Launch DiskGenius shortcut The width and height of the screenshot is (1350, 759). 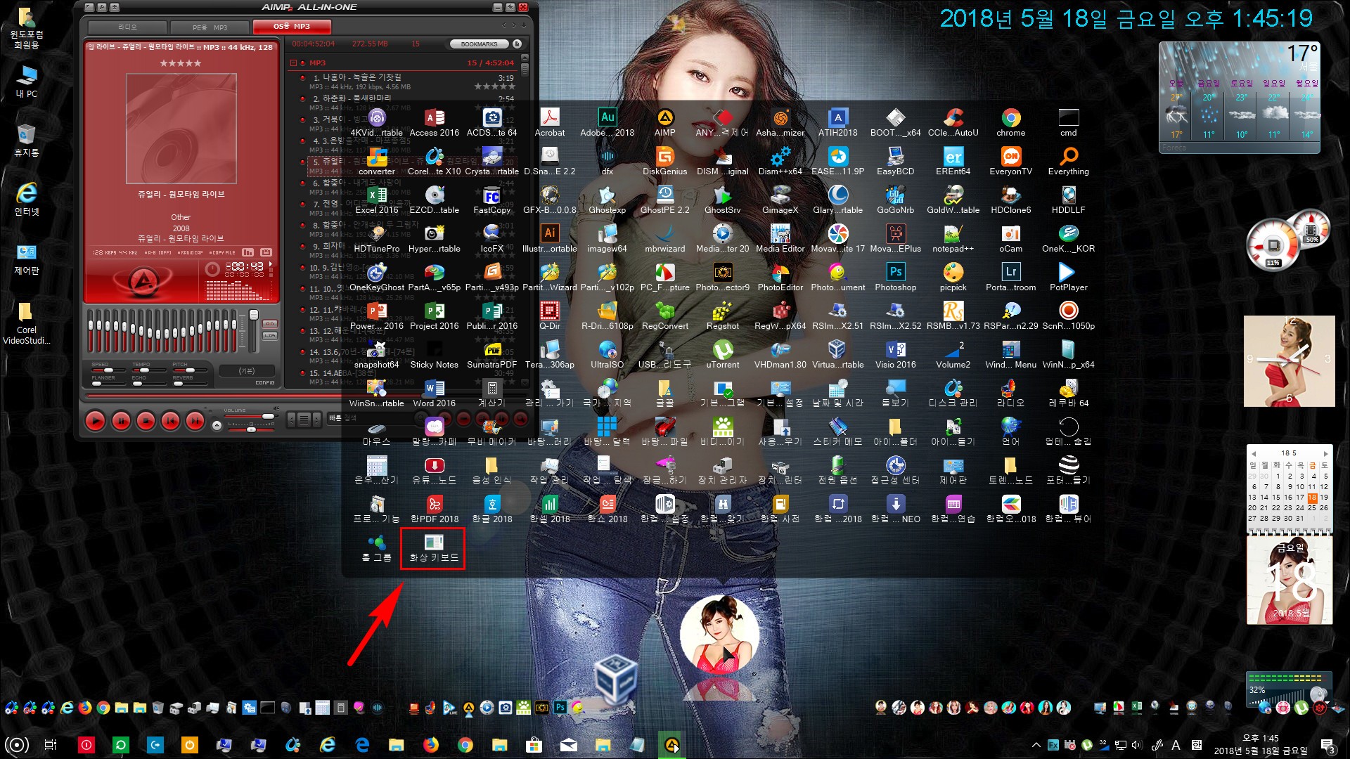coord(664,162)
